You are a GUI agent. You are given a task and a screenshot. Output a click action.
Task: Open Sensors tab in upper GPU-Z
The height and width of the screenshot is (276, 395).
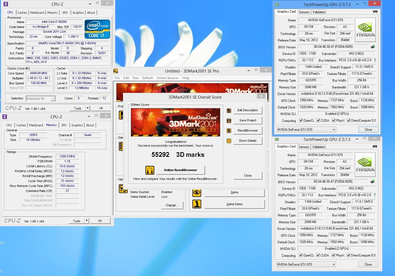[304, 12]
